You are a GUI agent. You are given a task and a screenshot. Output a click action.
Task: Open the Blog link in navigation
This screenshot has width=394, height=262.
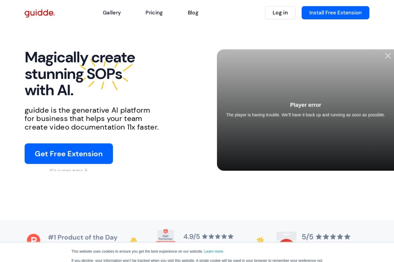(x=193, y=13)
